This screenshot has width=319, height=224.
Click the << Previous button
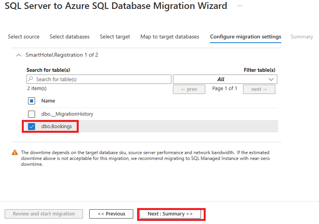point(111,214)
